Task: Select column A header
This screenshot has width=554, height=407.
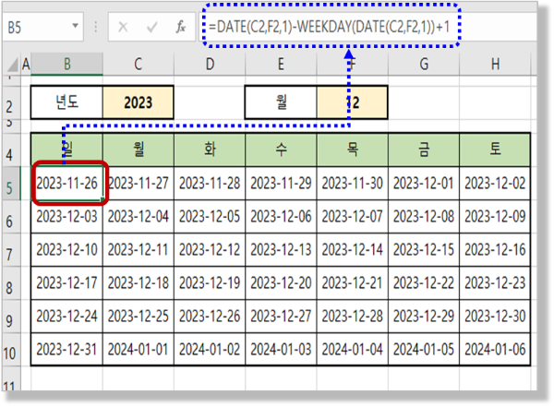Action: click(x=26, y=65)
